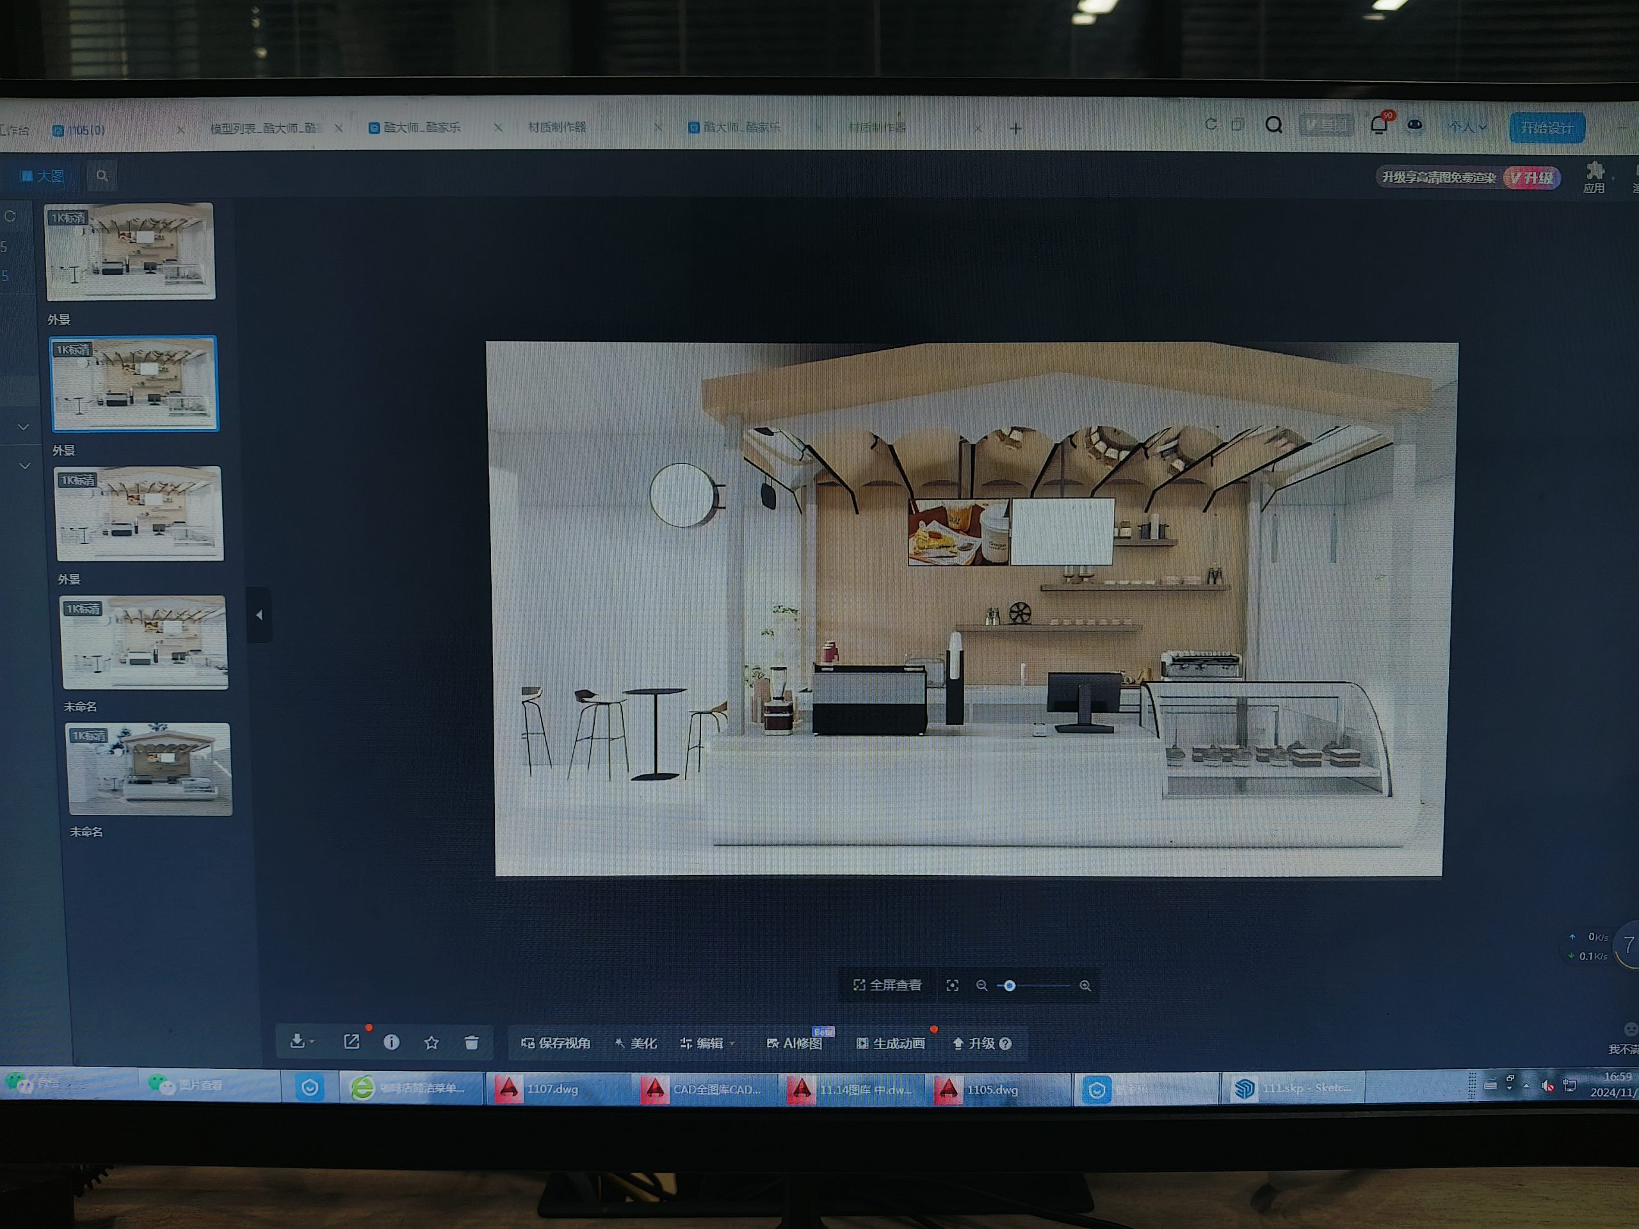The image size is (1639, 1229).
Task: Click the zoom out magnifier icon
Action: coord(981,985)
